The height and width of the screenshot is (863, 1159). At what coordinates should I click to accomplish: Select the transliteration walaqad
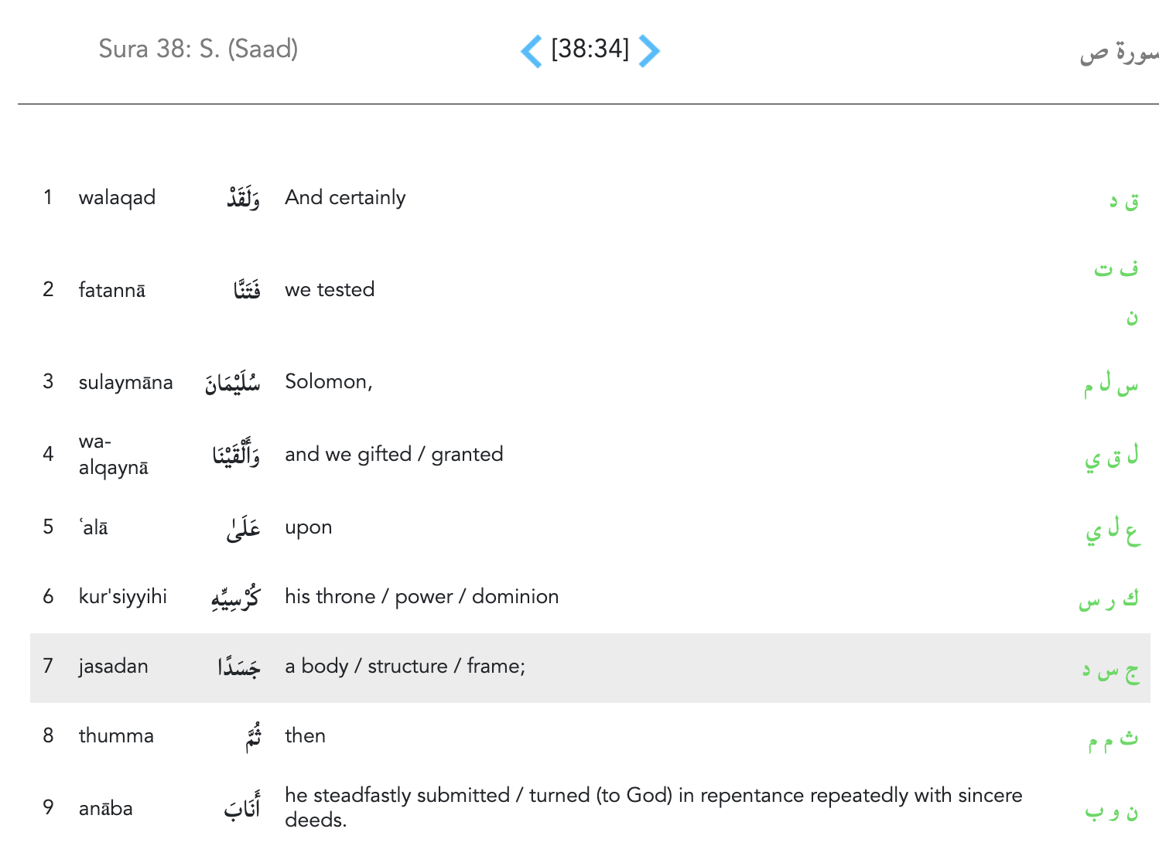coord(117,198)
